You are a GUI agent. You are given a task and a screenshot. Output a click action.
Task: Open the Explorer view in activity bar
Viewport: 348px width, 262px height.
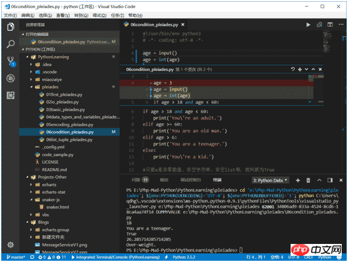[x=11, y=27]
